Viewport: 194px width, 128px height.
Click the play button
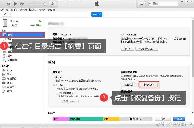click(15, 4)
